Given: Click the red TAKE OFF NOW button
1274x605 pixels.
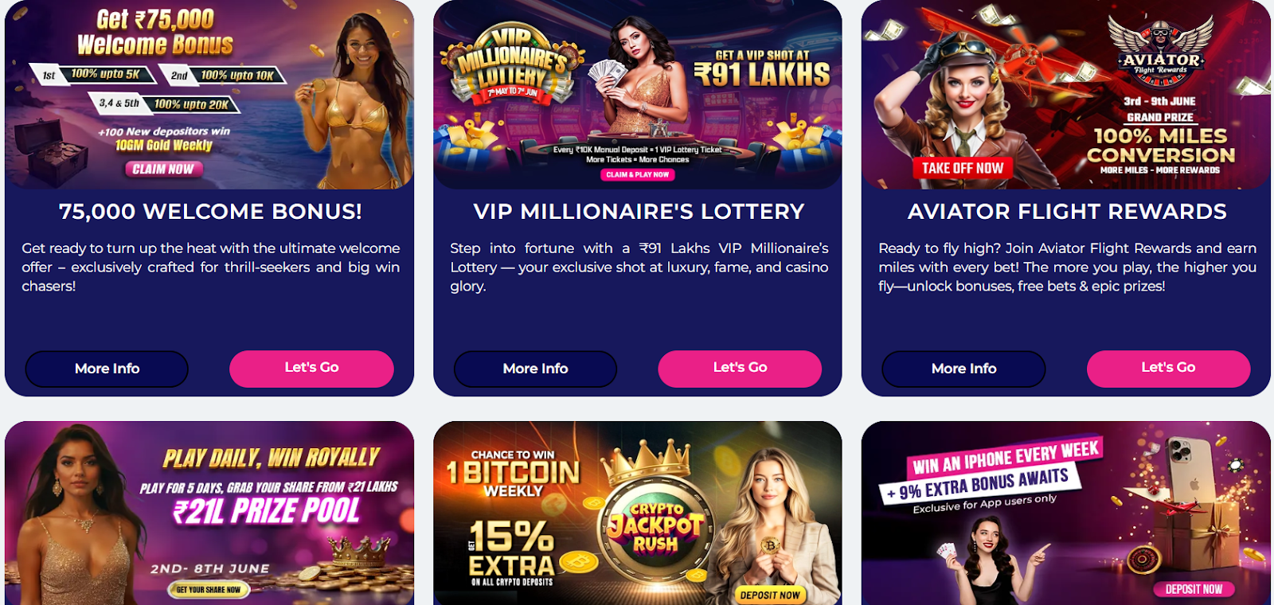Looking at the screenshot, I should click(x=962, y=168).
